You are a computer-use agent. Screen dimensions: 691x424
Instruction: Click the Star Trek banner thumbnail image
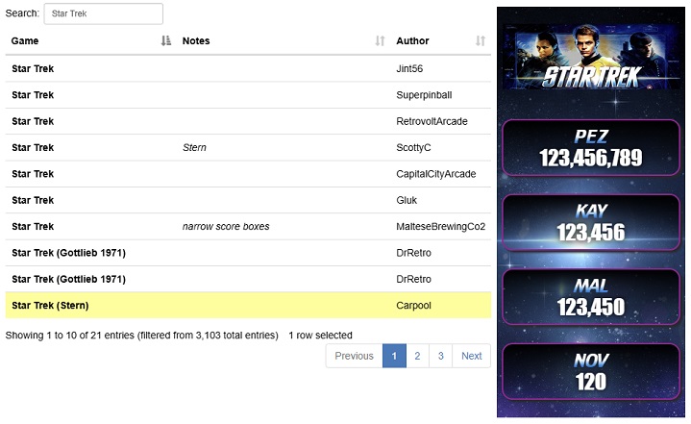[590, 62]
